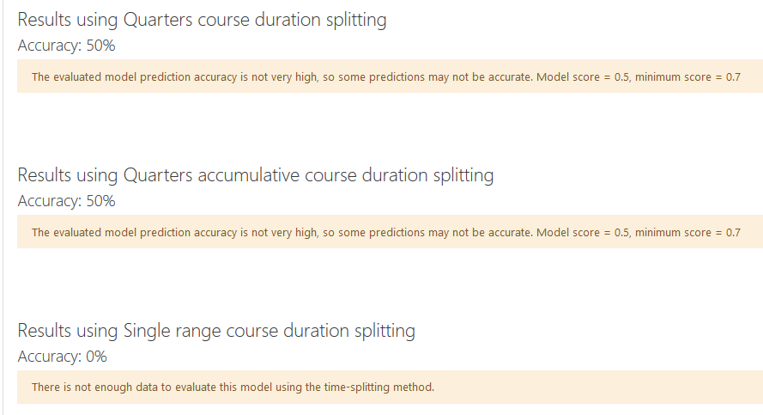
Task: Click phrase 'There is not enough data'
Action: 95,388
